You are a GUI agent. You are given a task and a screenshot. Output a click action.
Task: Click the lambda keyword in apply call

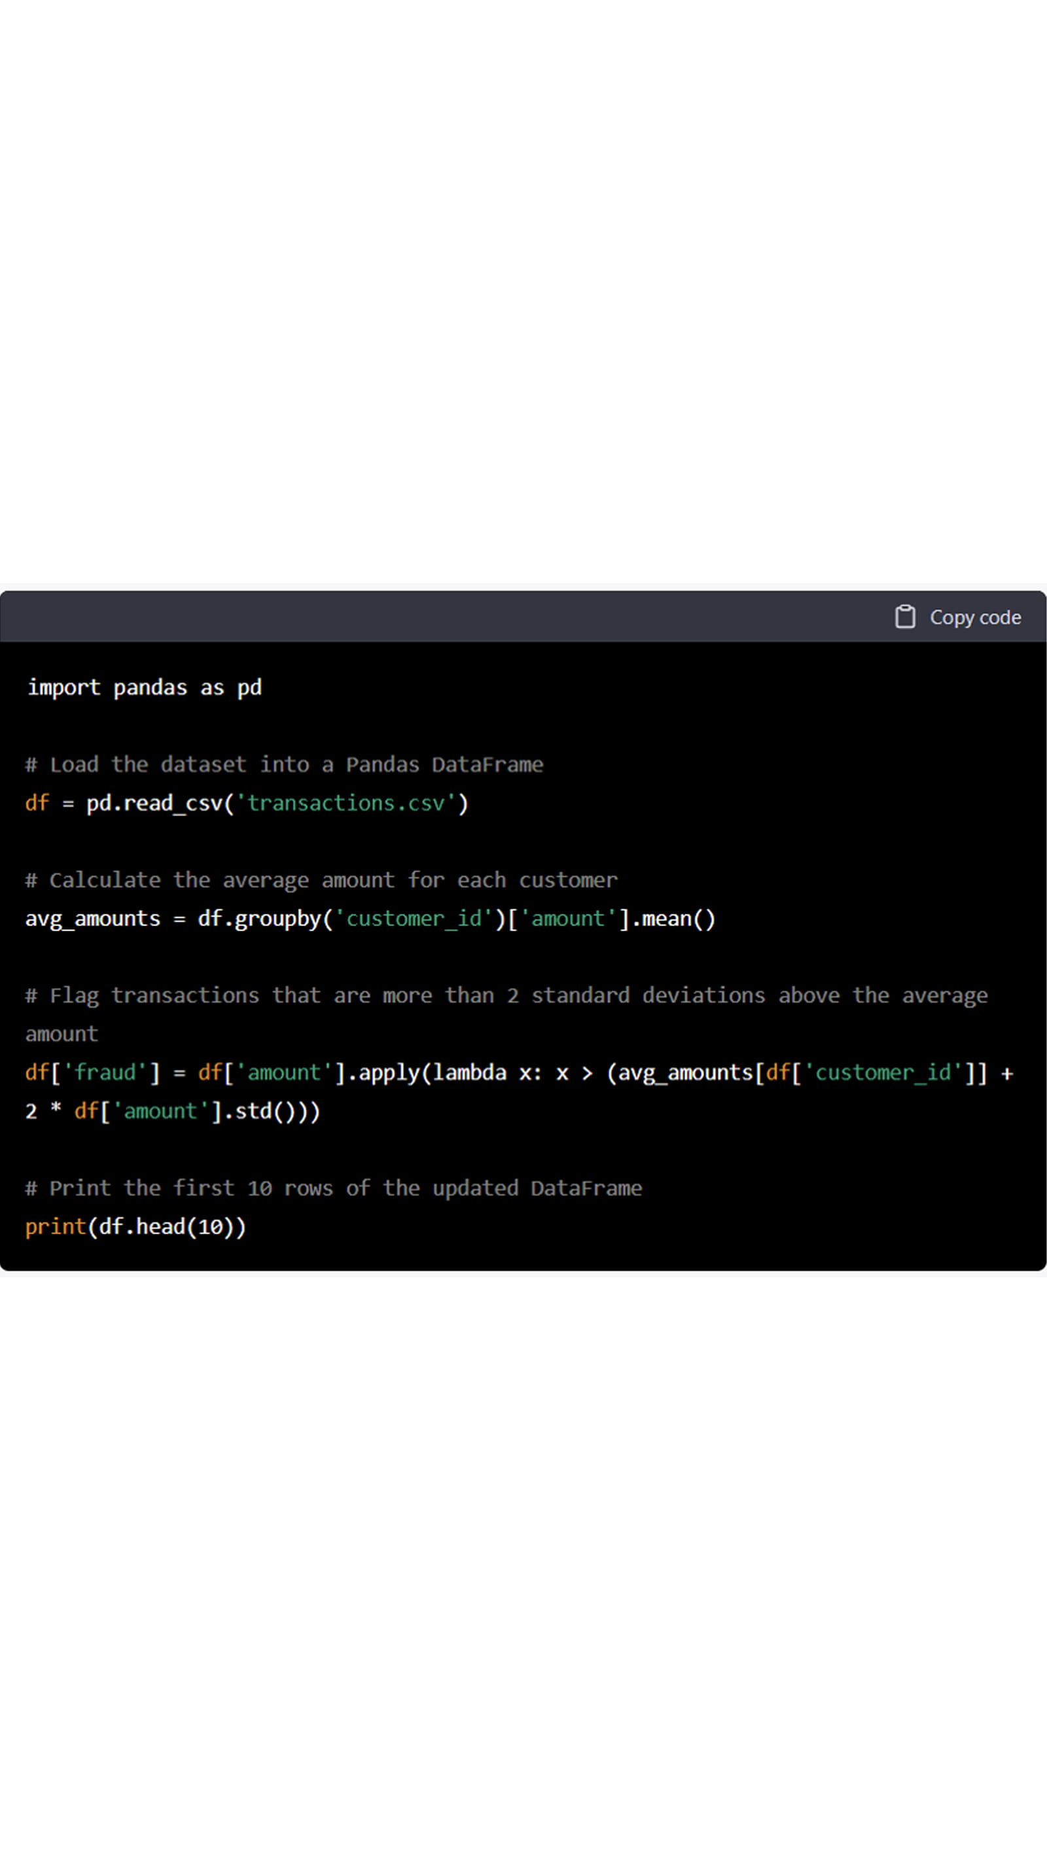[469, 1072]
